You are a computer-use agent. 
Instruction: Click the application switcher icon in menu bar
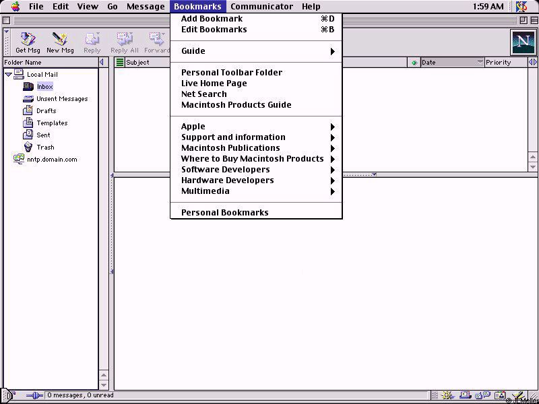pyautogui.click(x=521, y=7)
